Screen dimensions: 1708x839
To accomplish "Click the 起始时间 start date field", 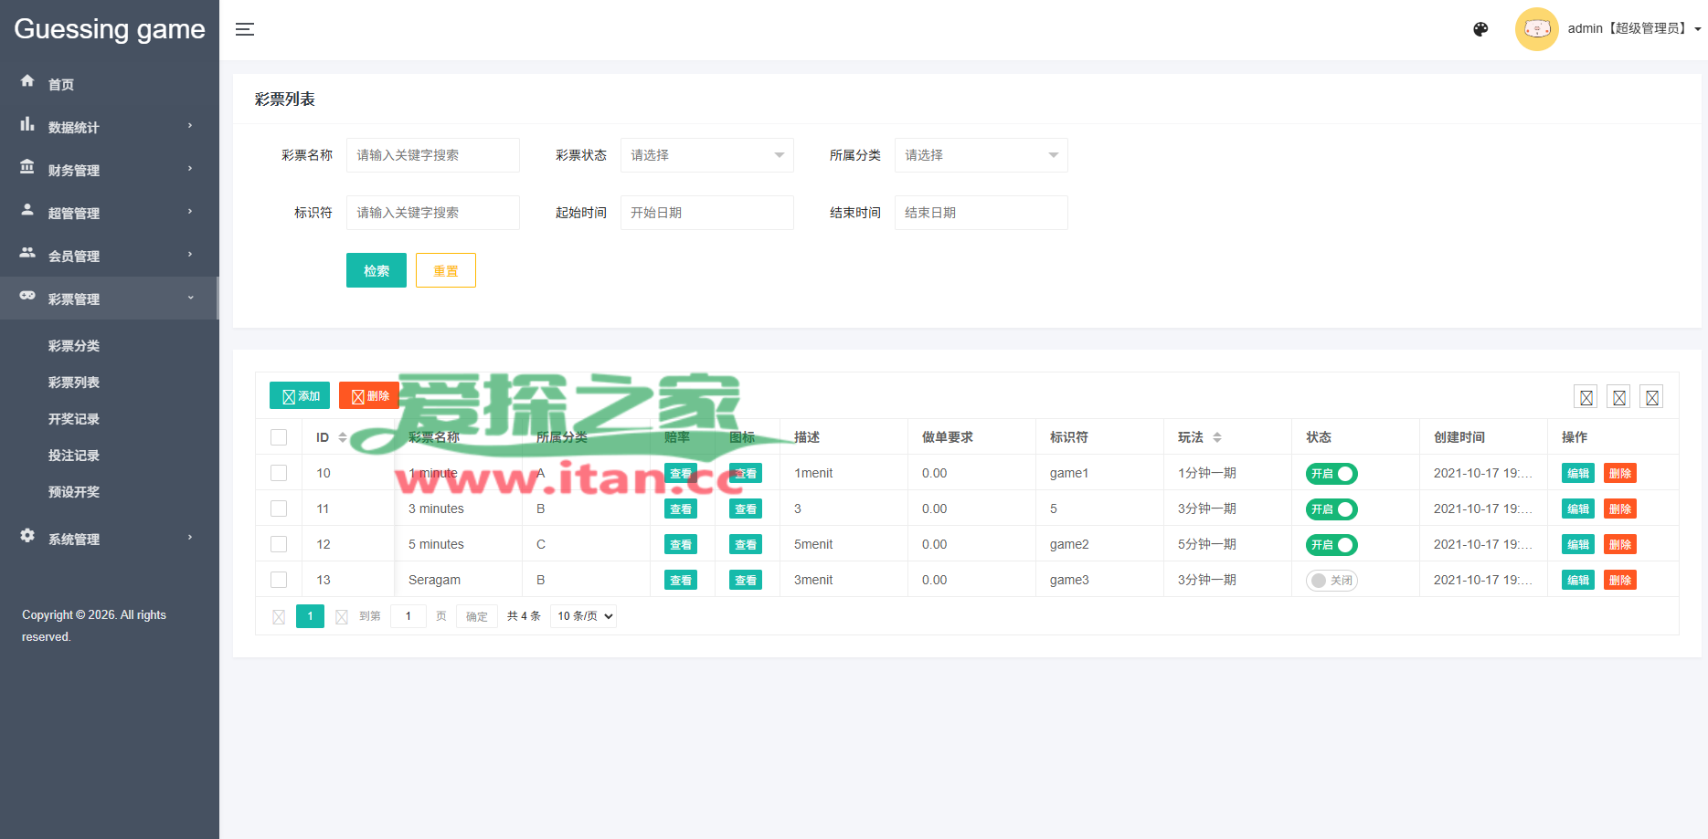I will [706, 213].
